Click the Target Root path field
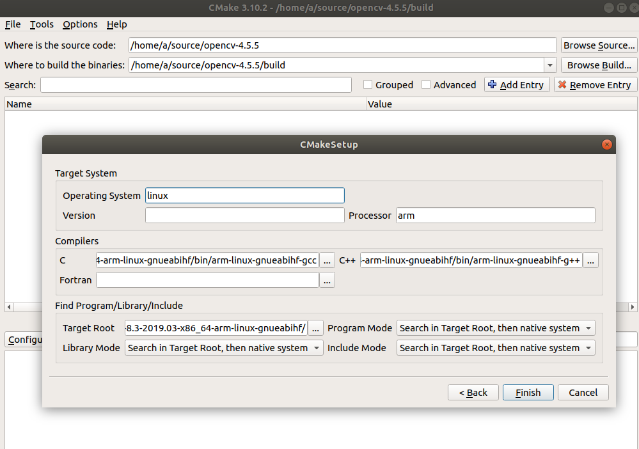Viewport: 639px width, 449px height. coord(216,328)
